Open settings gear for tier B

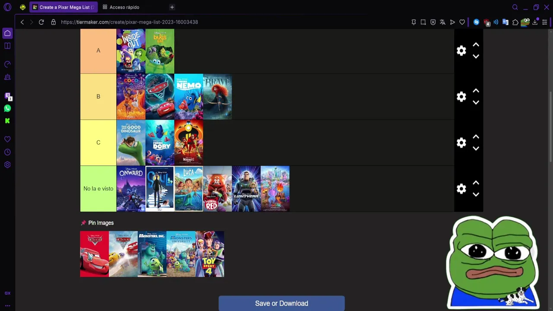tap(461, 97)
